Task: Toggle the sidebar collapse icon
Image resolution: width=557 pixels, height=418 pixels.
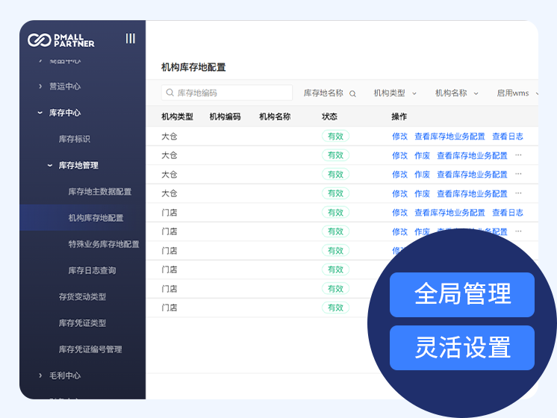Action: [x=131, y=39]
